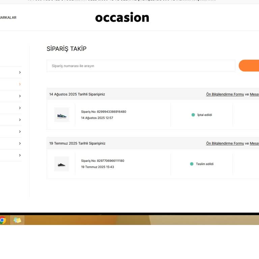
Task: Open the occasion logo homepage link
Action: click(122, 17)
